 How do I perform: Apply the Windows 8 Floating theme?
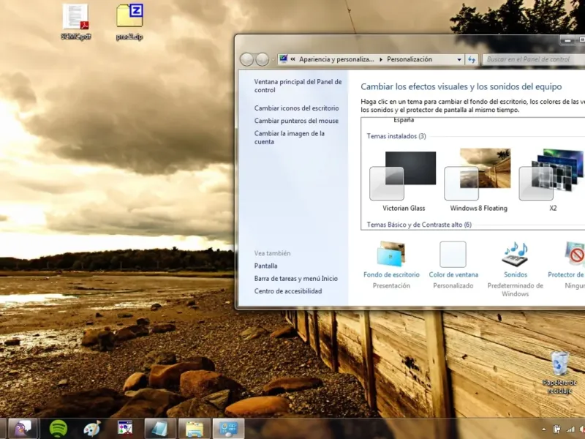pyautogui.click(x=478, y=176)
